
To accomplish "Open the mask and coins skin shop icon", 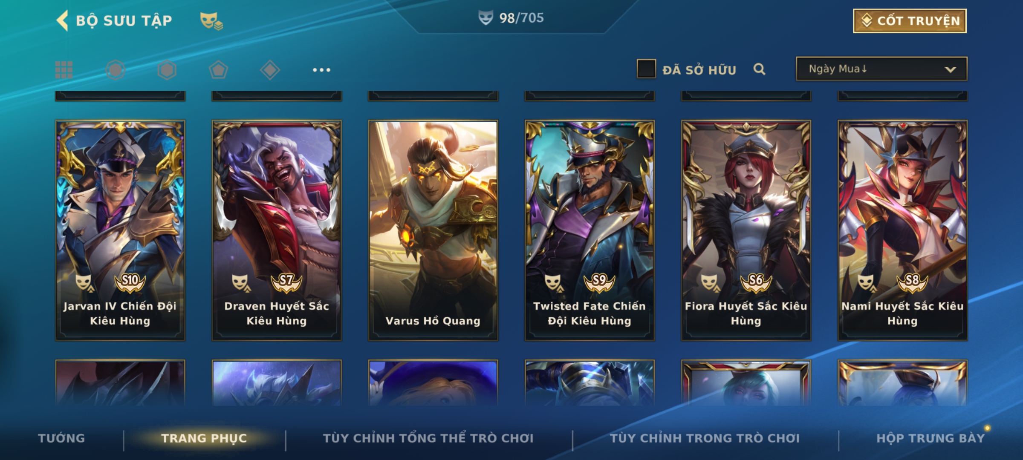I will pyautogui.click(x=211, y=20).
